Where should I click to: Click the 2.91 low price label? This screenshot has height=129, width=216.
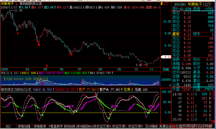(139, 65)
